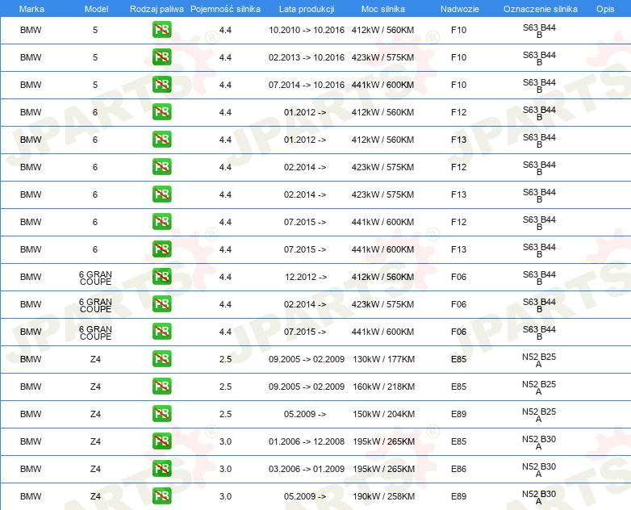Click F06 body in 412kW row
Viewport: 631px width, 510px height.
[x=458, y=277]
